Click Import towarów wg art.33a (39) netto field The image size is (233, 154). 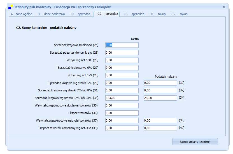[122, 128]
